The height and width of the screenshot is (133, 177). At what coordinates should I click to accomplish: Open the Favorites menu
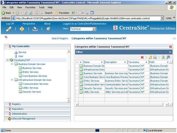[30, 7]
